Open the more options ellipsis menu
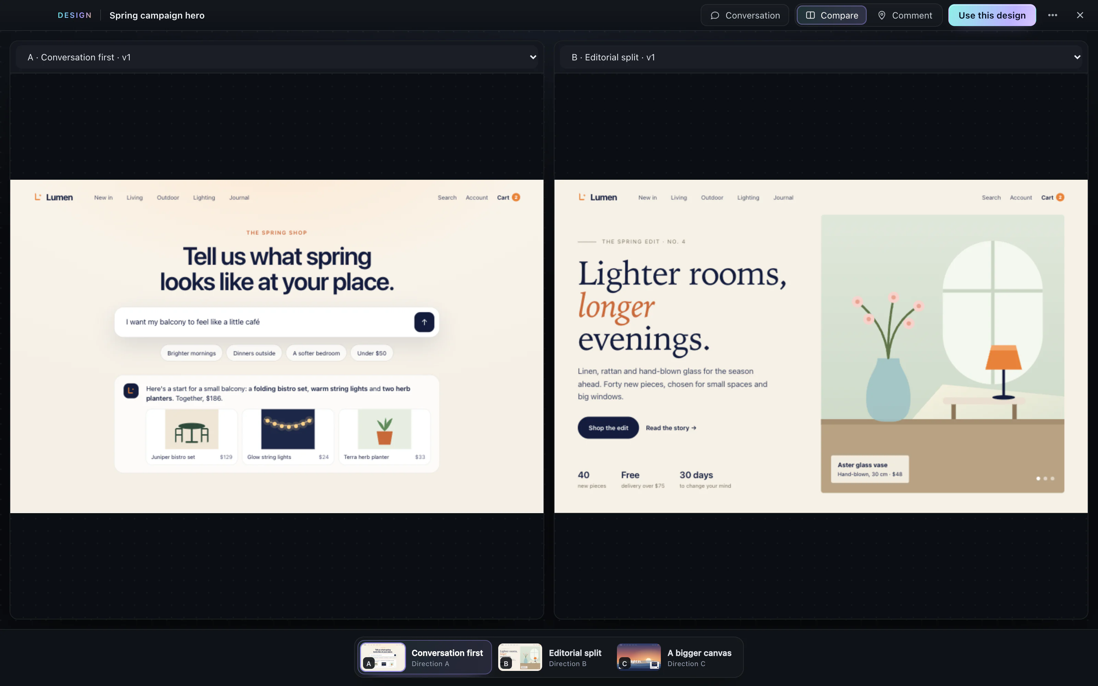Image resolution: width=1098 pixels, height=686 pixels. (1053, 15)
